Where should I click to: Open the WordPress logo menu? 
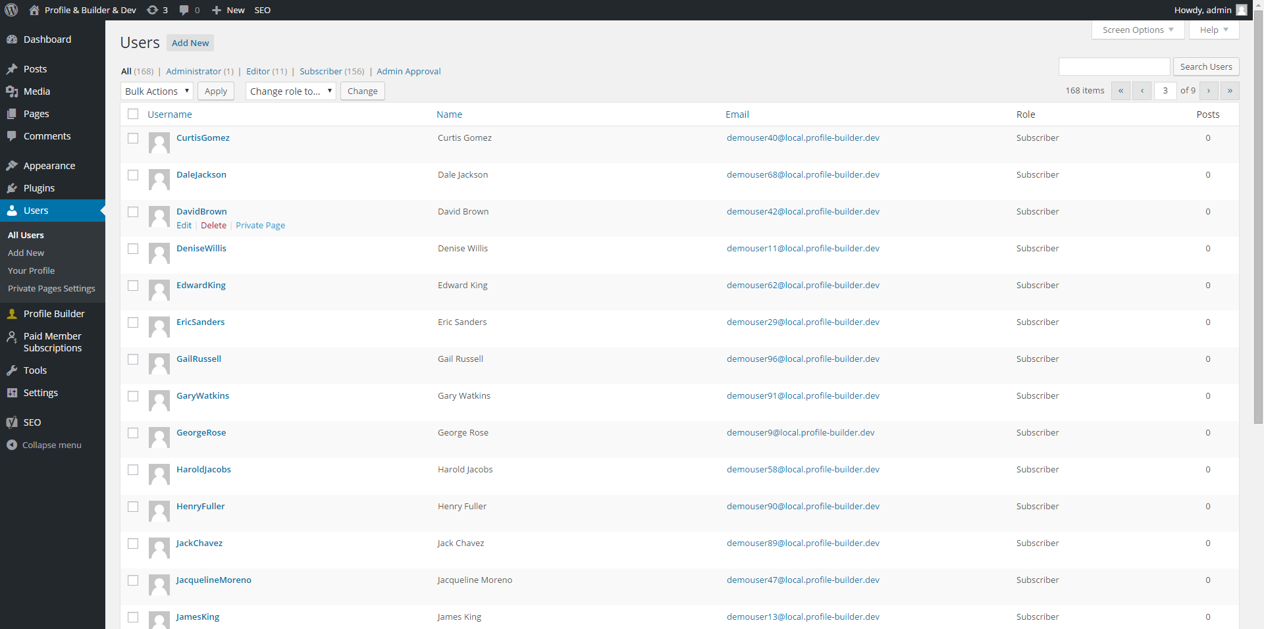click(11, 10)
